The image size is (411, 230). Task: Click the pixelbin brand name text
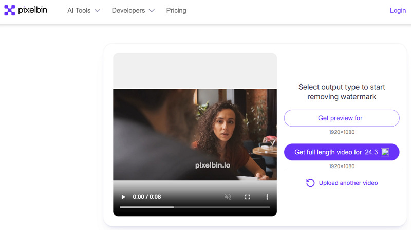(33, 10)
